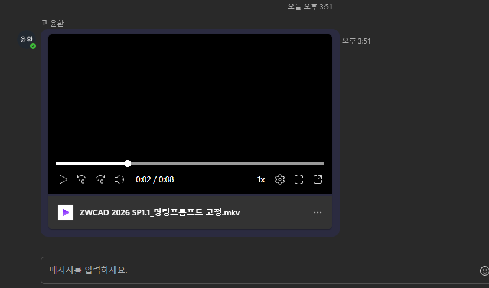Rewind video 10 seconds

point(81,179)
